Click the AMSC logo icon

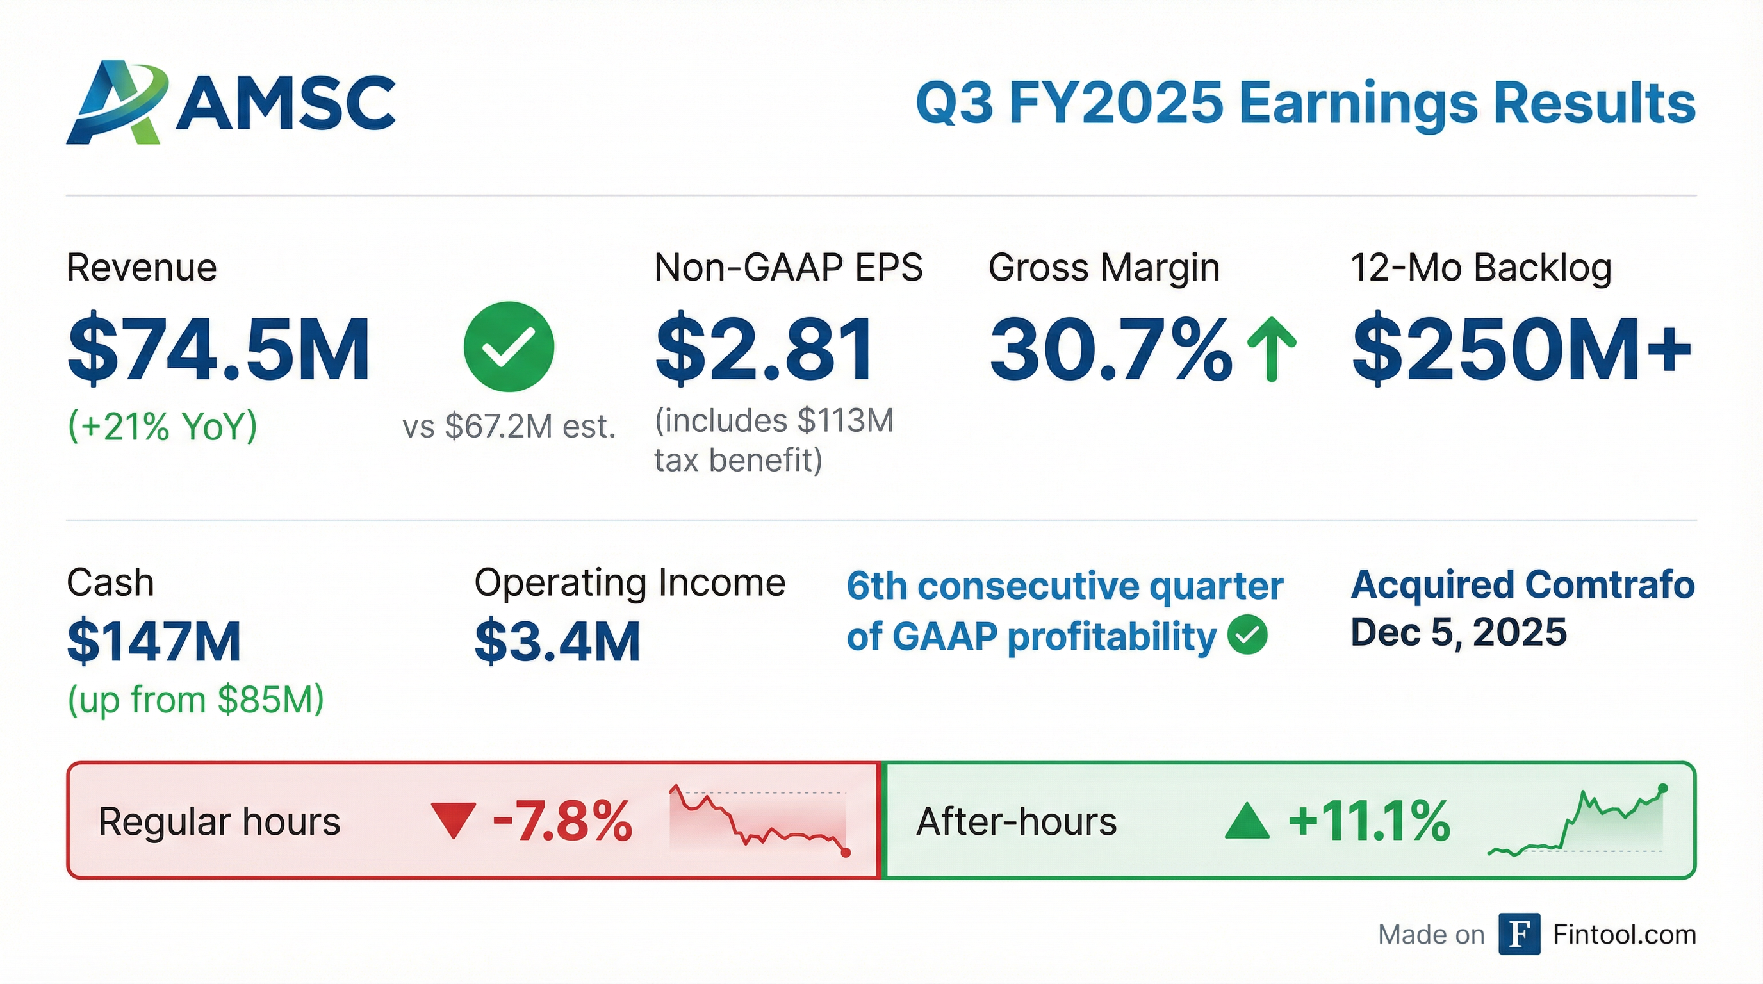[x=117, y=102]
